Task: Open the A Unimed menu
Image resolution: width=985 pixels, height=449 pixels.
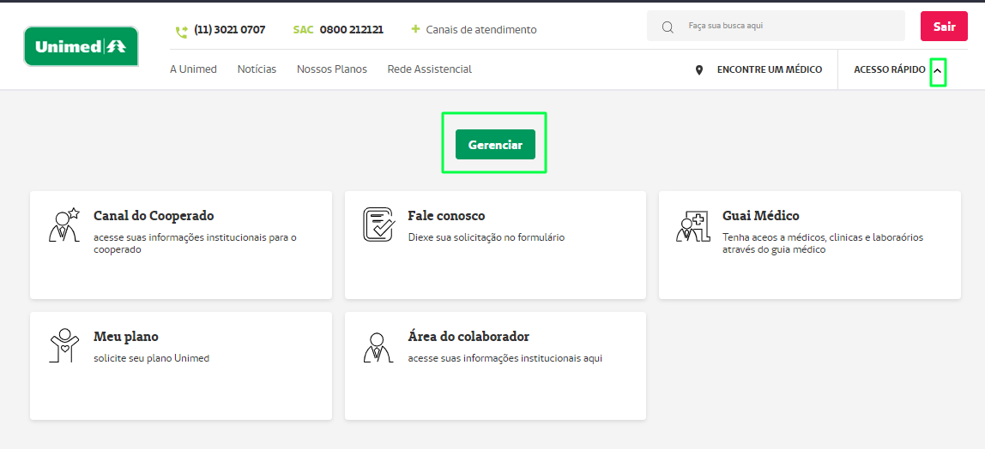Action: [194, 69]
